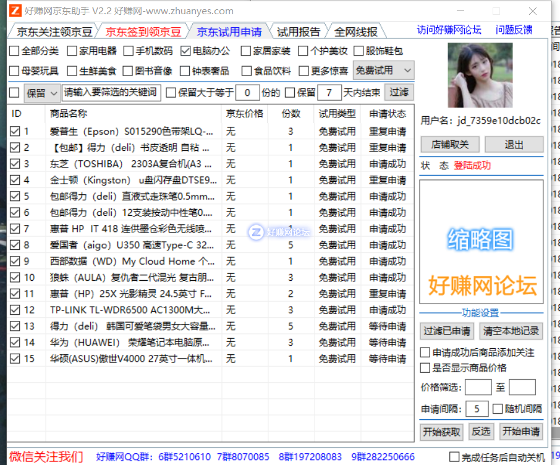Toggle 是否显示商品价格 checkbox

[x=425, y=368]
